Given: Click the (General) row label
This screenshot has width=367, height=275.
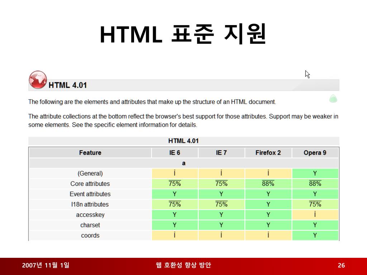Looking at the screenshot, I should click(x=90, y=174).
